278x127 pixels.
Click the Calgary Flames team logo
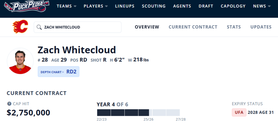click(x=20, y=27)
